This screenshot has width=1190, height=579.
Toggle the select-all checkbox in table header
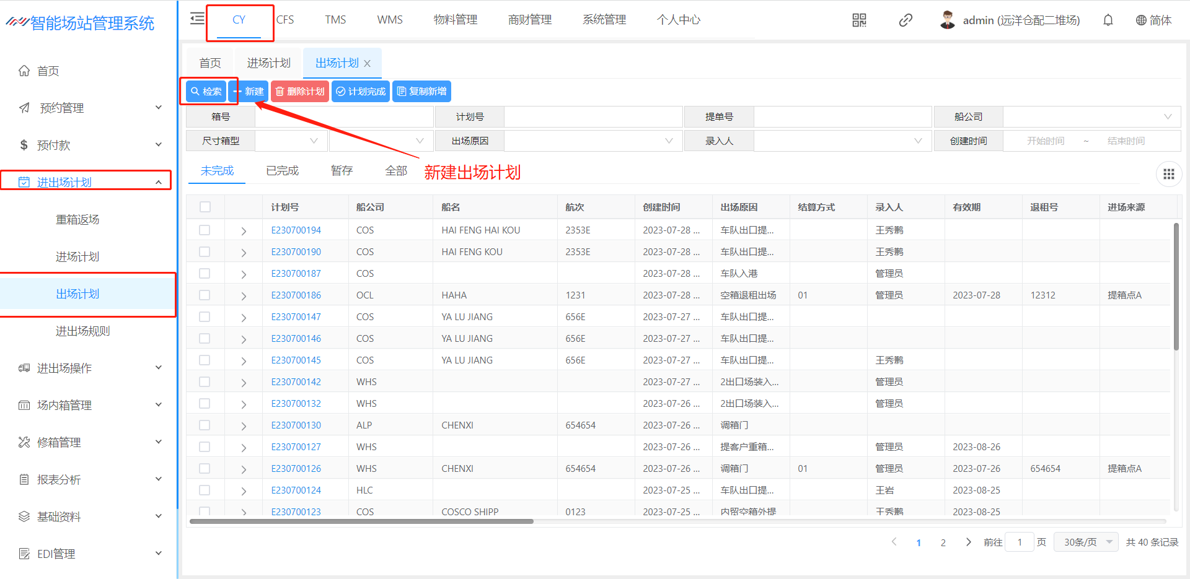coord(205,207)
